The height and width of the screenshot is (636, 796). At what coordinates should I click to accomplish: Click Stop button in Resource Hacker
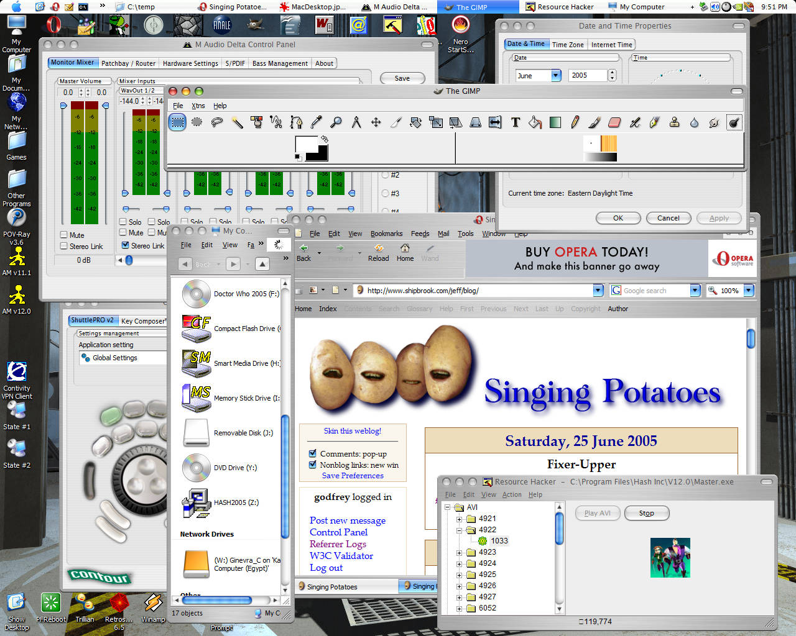(x=646, y=513)
